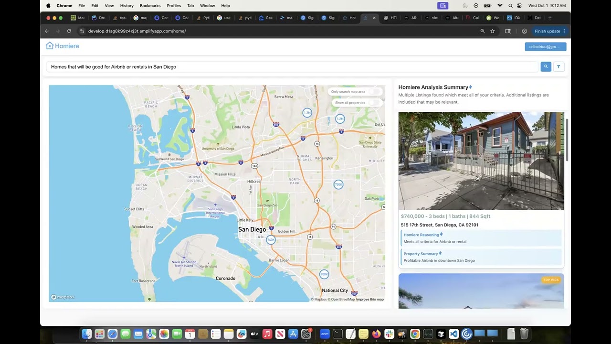Launch Zoom from the dock
The width and height of the screenshot is (611, 344).
(x=325, y=334)
